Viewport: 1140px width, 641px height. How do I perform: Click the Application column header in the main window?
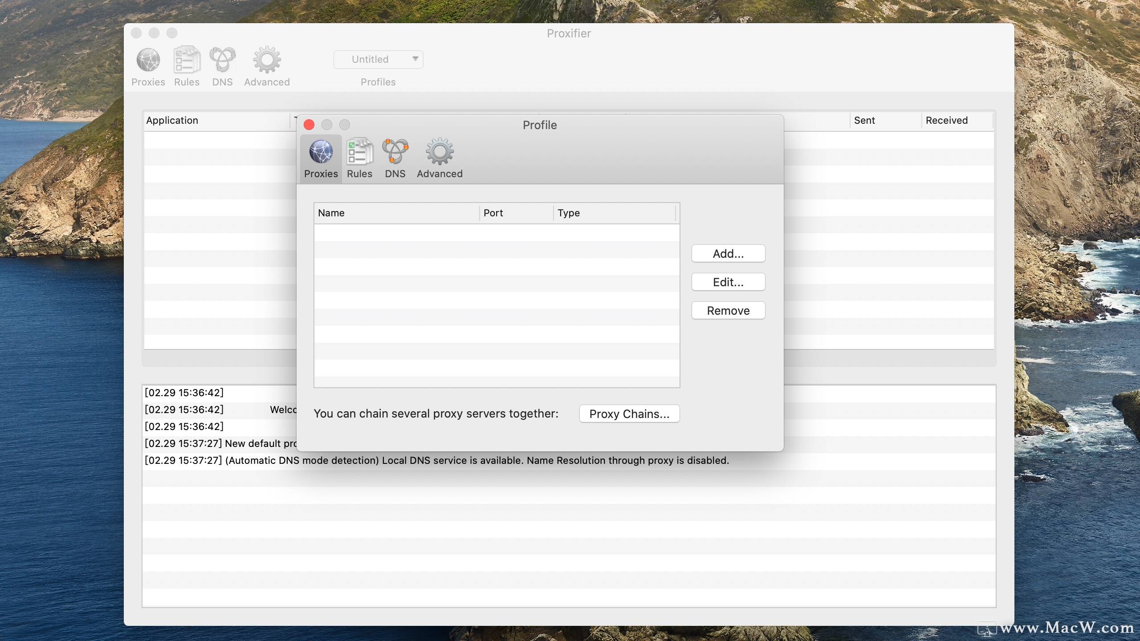[x=217, y=121]
